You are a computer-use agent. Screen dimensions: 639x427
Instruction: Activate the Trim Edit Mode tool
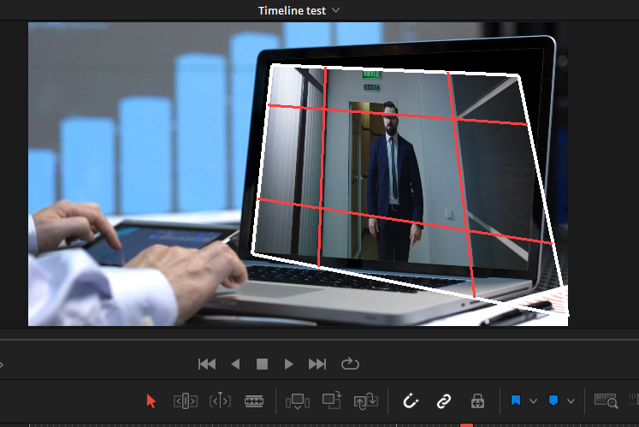pos(186,400)
